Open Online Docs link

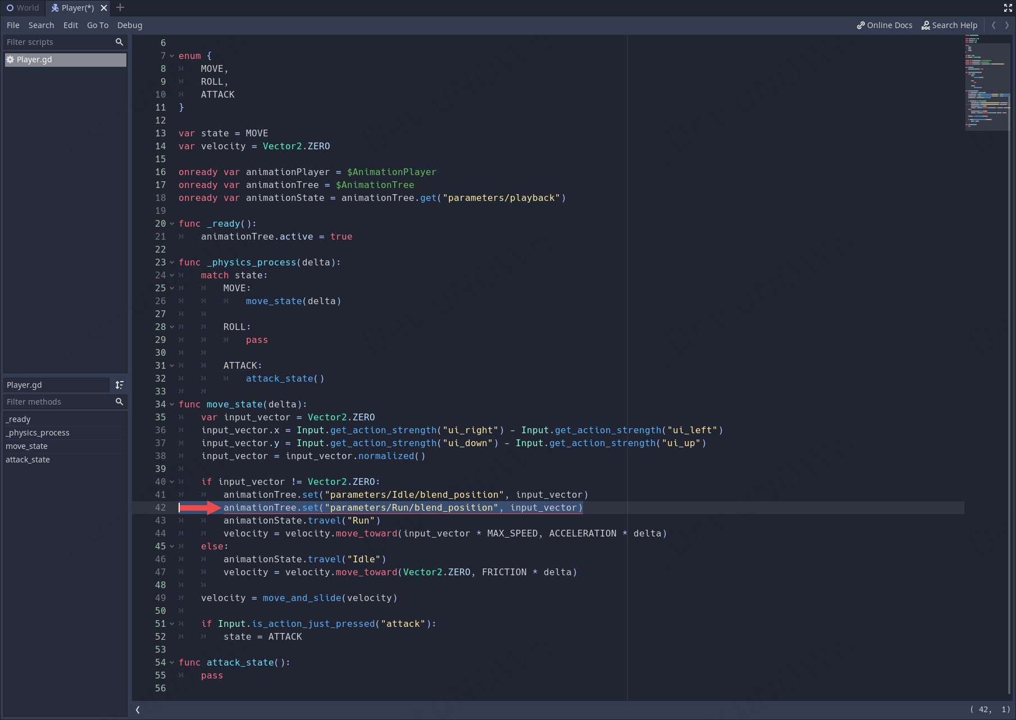click(x=885, y=25)
